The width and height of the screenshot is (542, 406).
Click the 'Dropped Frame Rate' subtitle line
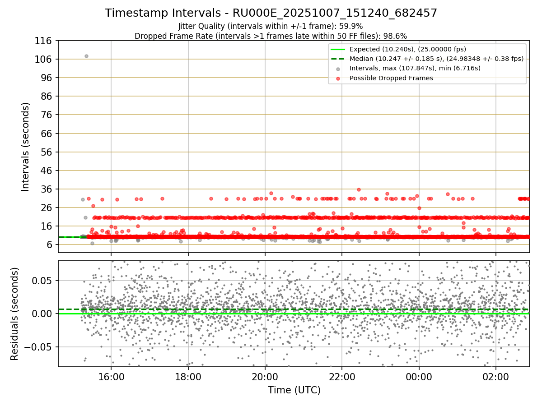[x=271, y=36]
